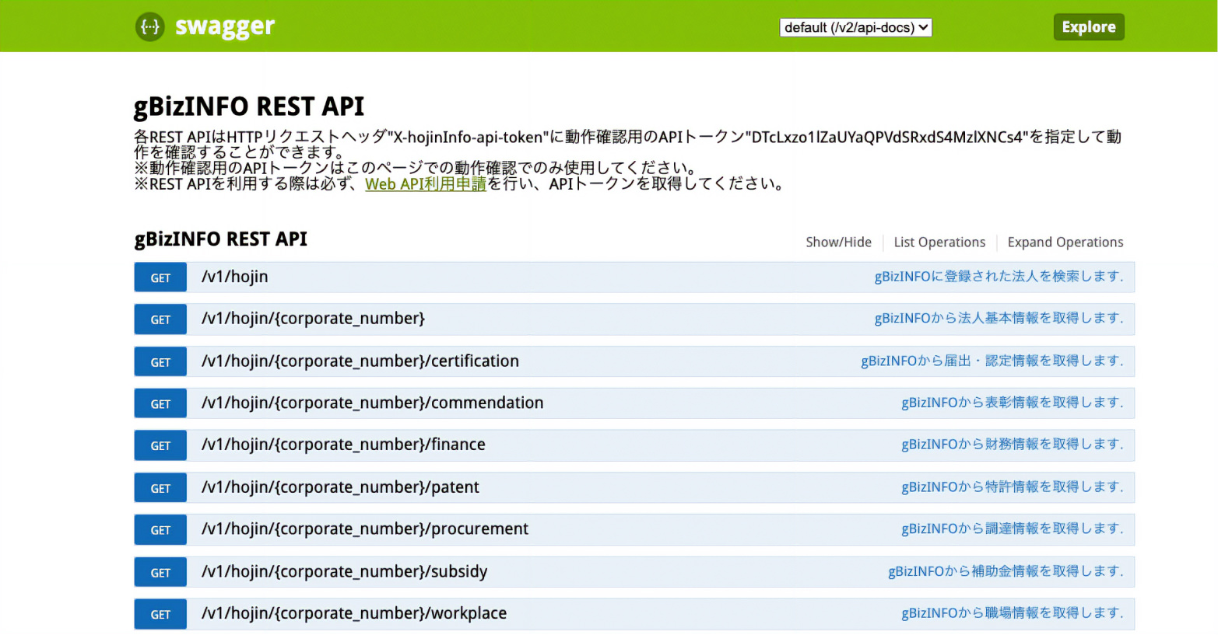This screenshot has height=635, width=1218.
Task: Click description 調達情報を取得します
Action: (x=1013, y=529)
